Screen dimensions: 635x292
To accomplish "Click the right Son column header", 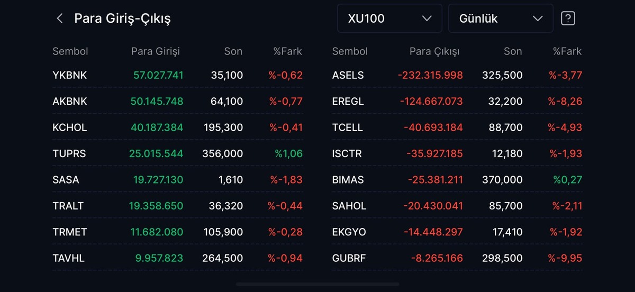I will (513, 51).
